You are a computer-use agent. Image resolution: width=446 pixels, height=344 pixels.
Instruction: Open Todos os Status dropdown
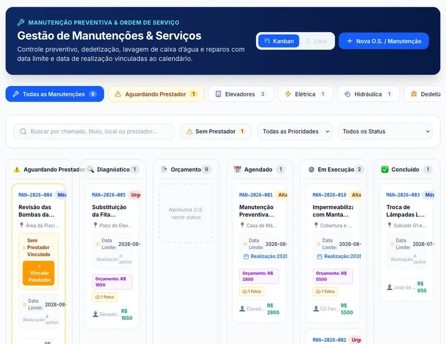point(385,132)
